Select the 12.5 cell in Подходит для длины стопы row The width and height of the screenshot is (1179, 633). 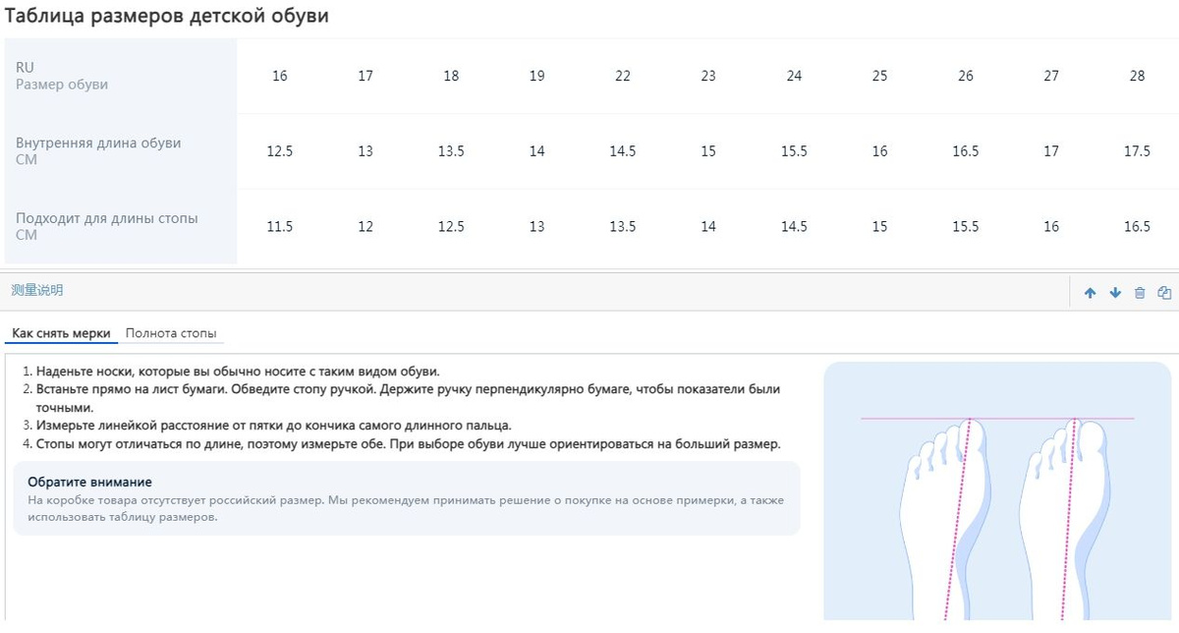pyautogui.click(x=451, y=226)
